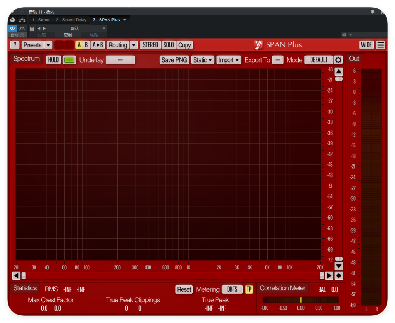The height and width of the screenshot is (323, 395).
Task: Open the channel editor knob icon
Action: [12, 20]
